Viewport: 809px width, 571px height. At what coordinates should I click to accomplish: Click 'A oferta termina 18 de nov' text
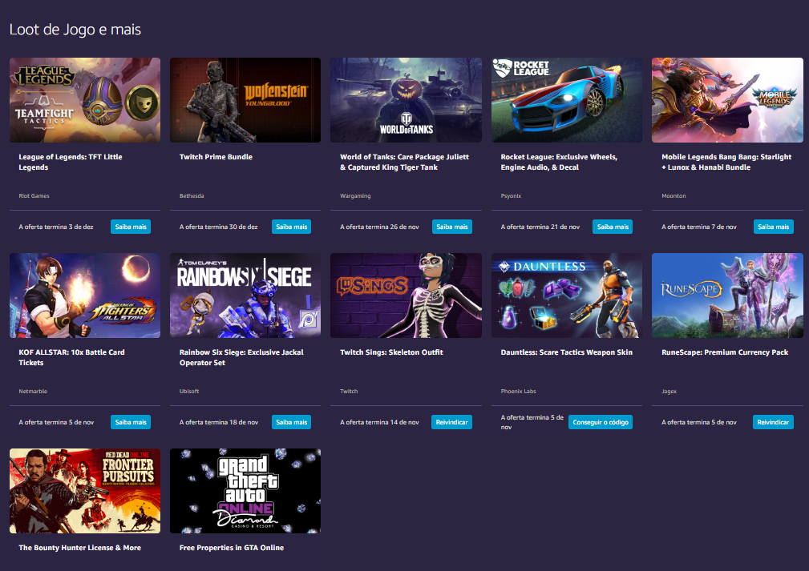tap(219, 422)
